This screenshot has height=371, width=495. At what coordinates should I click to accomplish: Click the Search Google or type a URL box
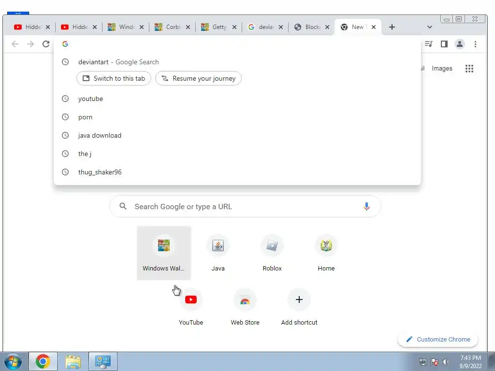245,206
